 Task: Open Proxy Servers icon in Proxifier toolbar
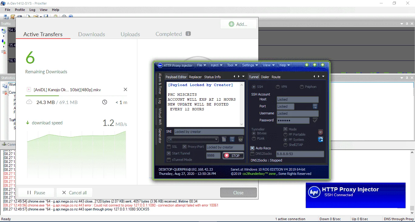click(x=7, y=17)
